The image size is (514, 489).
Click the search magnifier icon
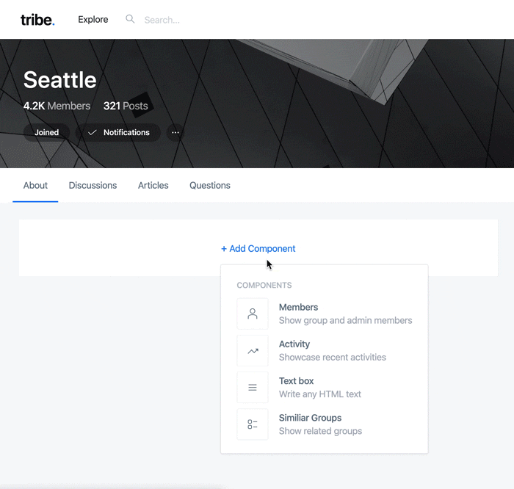point(130,19)
